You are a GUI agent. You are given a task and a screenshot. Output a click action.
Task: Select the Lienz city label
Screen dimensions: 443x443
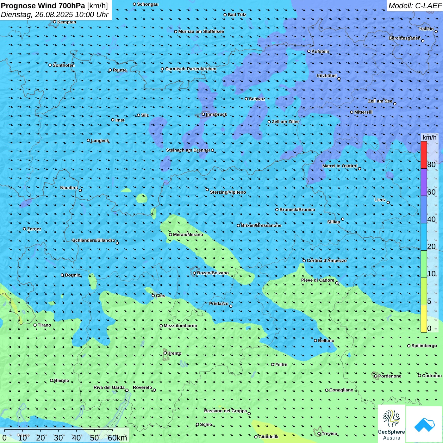[x=380, y=200]
